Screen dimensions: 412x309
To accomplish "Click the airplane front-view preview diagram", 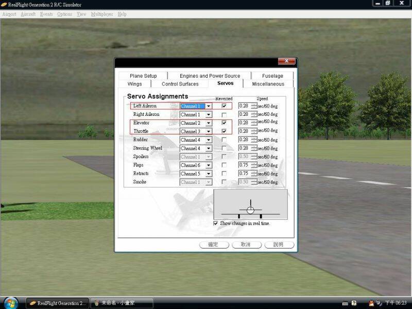I will pyautogui.click(x=250, y=204).
